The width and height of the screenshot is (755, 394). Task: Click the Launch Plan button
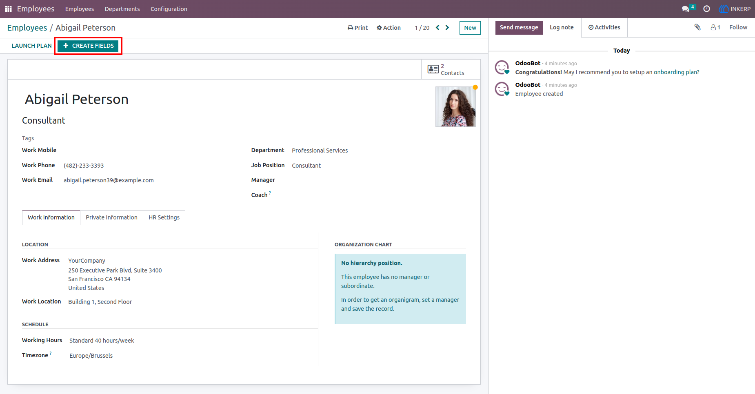coord(31,46)
